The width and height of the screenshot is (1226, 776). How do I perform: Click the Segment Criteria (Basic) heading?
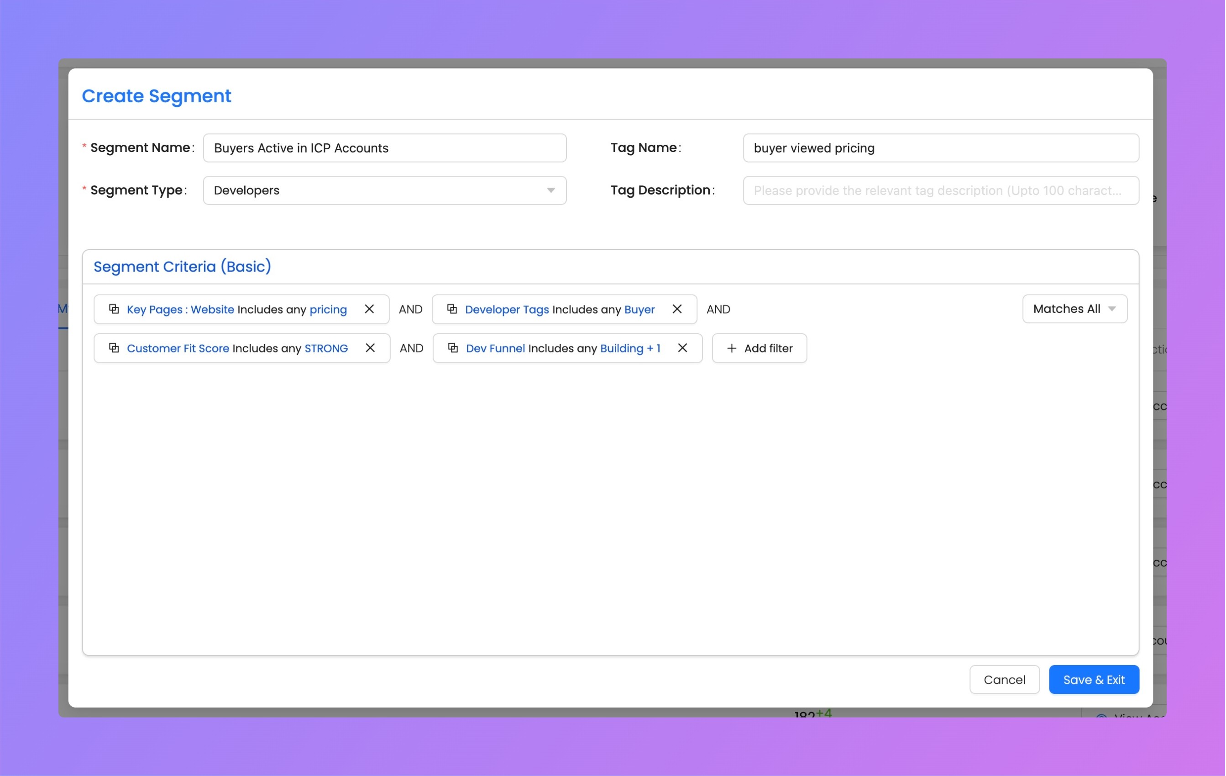point(182,266)
